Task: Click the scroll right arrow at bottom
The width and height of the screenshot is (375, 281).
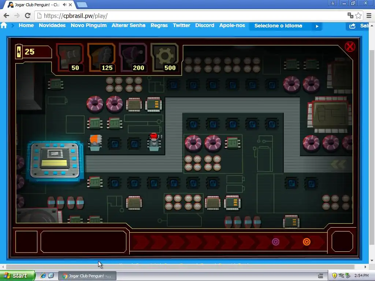Action: coord(365,267)
